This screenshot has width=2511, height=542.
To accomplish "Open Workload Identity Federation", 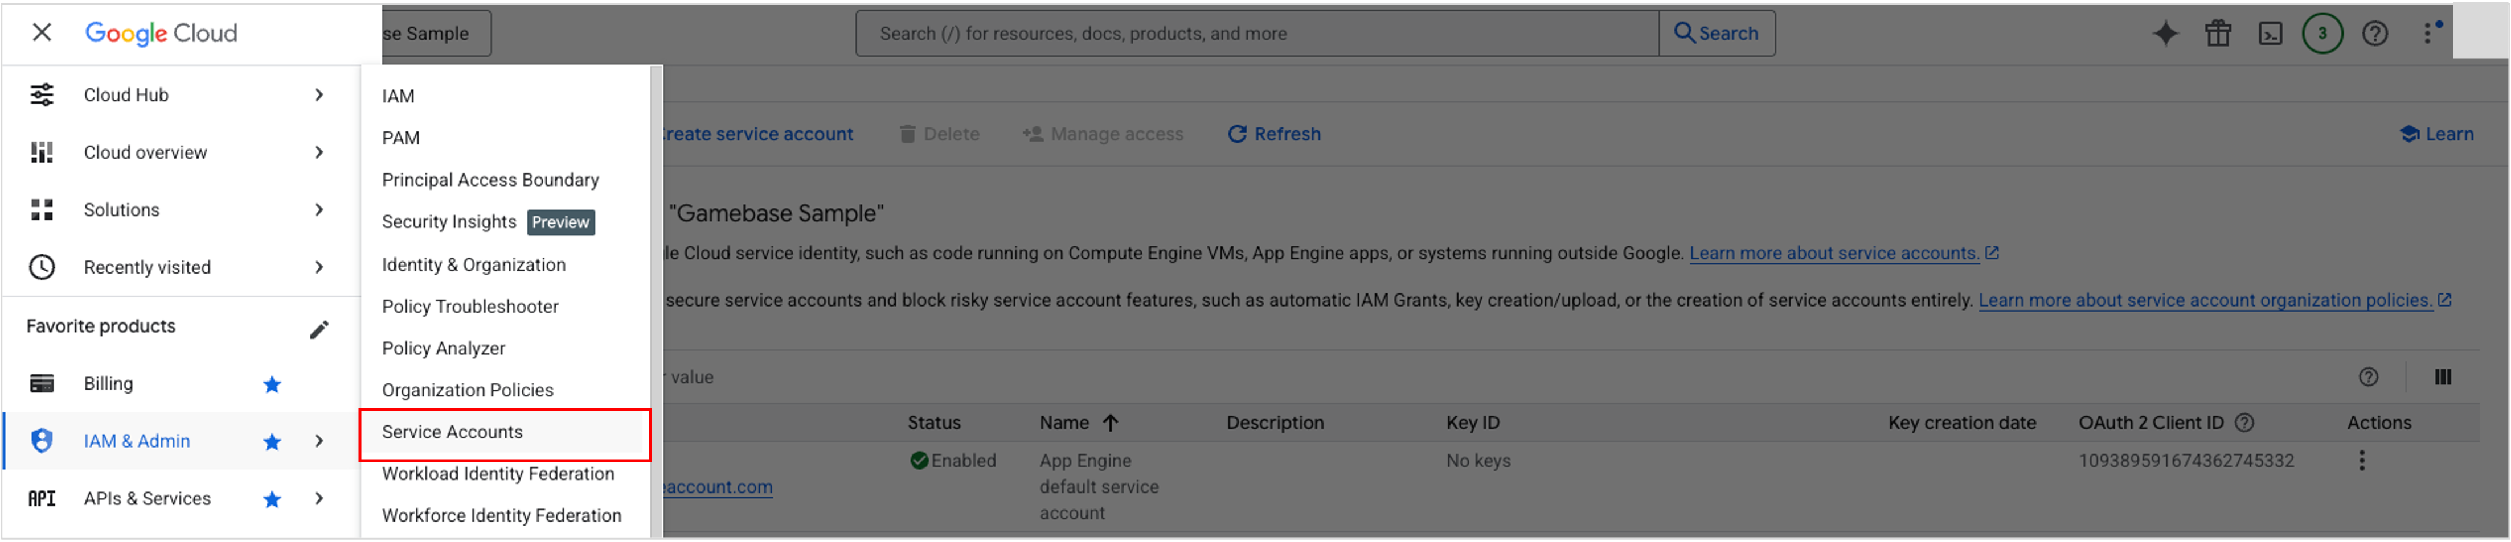I will [x=498, y=474].
